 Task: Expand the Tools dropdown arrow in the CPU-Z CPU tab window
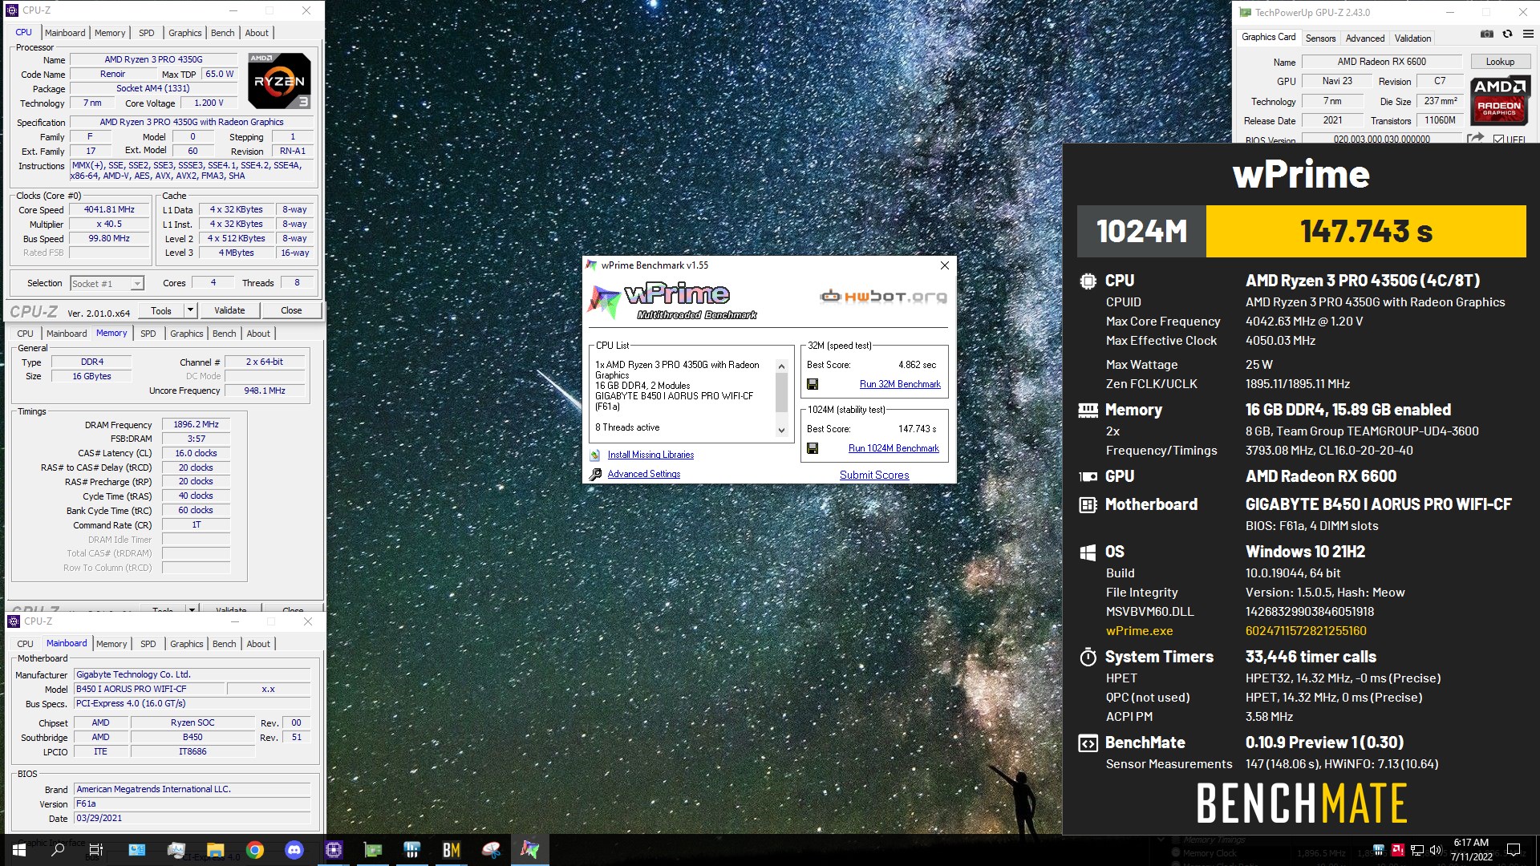(x=190, y=310)
